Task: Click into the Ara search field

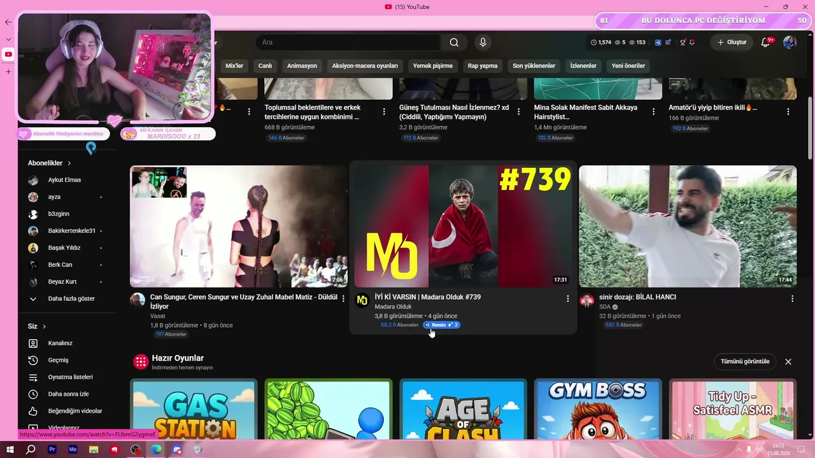Action: pyautogui.click(x=349, y=43)
